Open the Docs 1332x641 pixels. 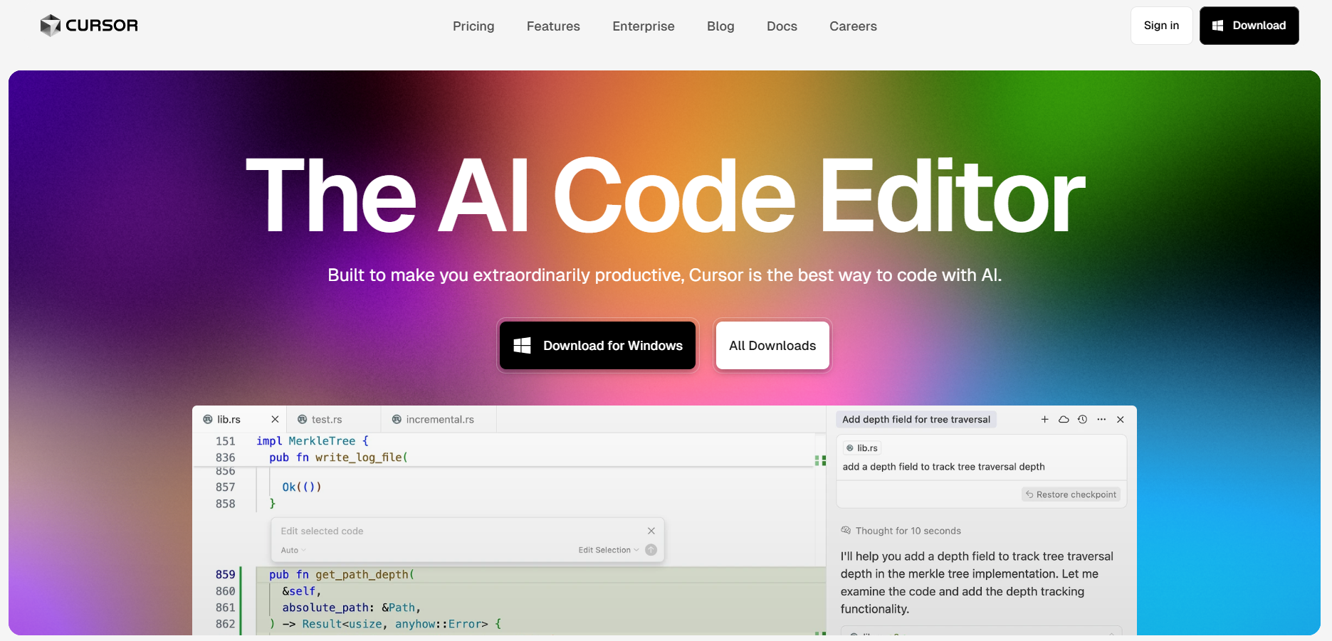click(x=782, y=26)
